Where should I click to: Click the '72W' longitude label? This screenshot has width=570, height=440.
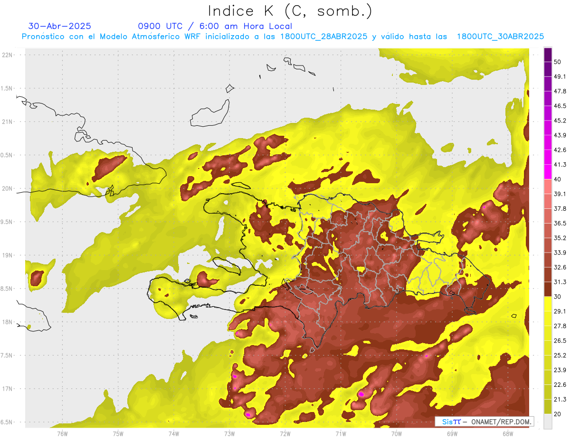point(285,433)
